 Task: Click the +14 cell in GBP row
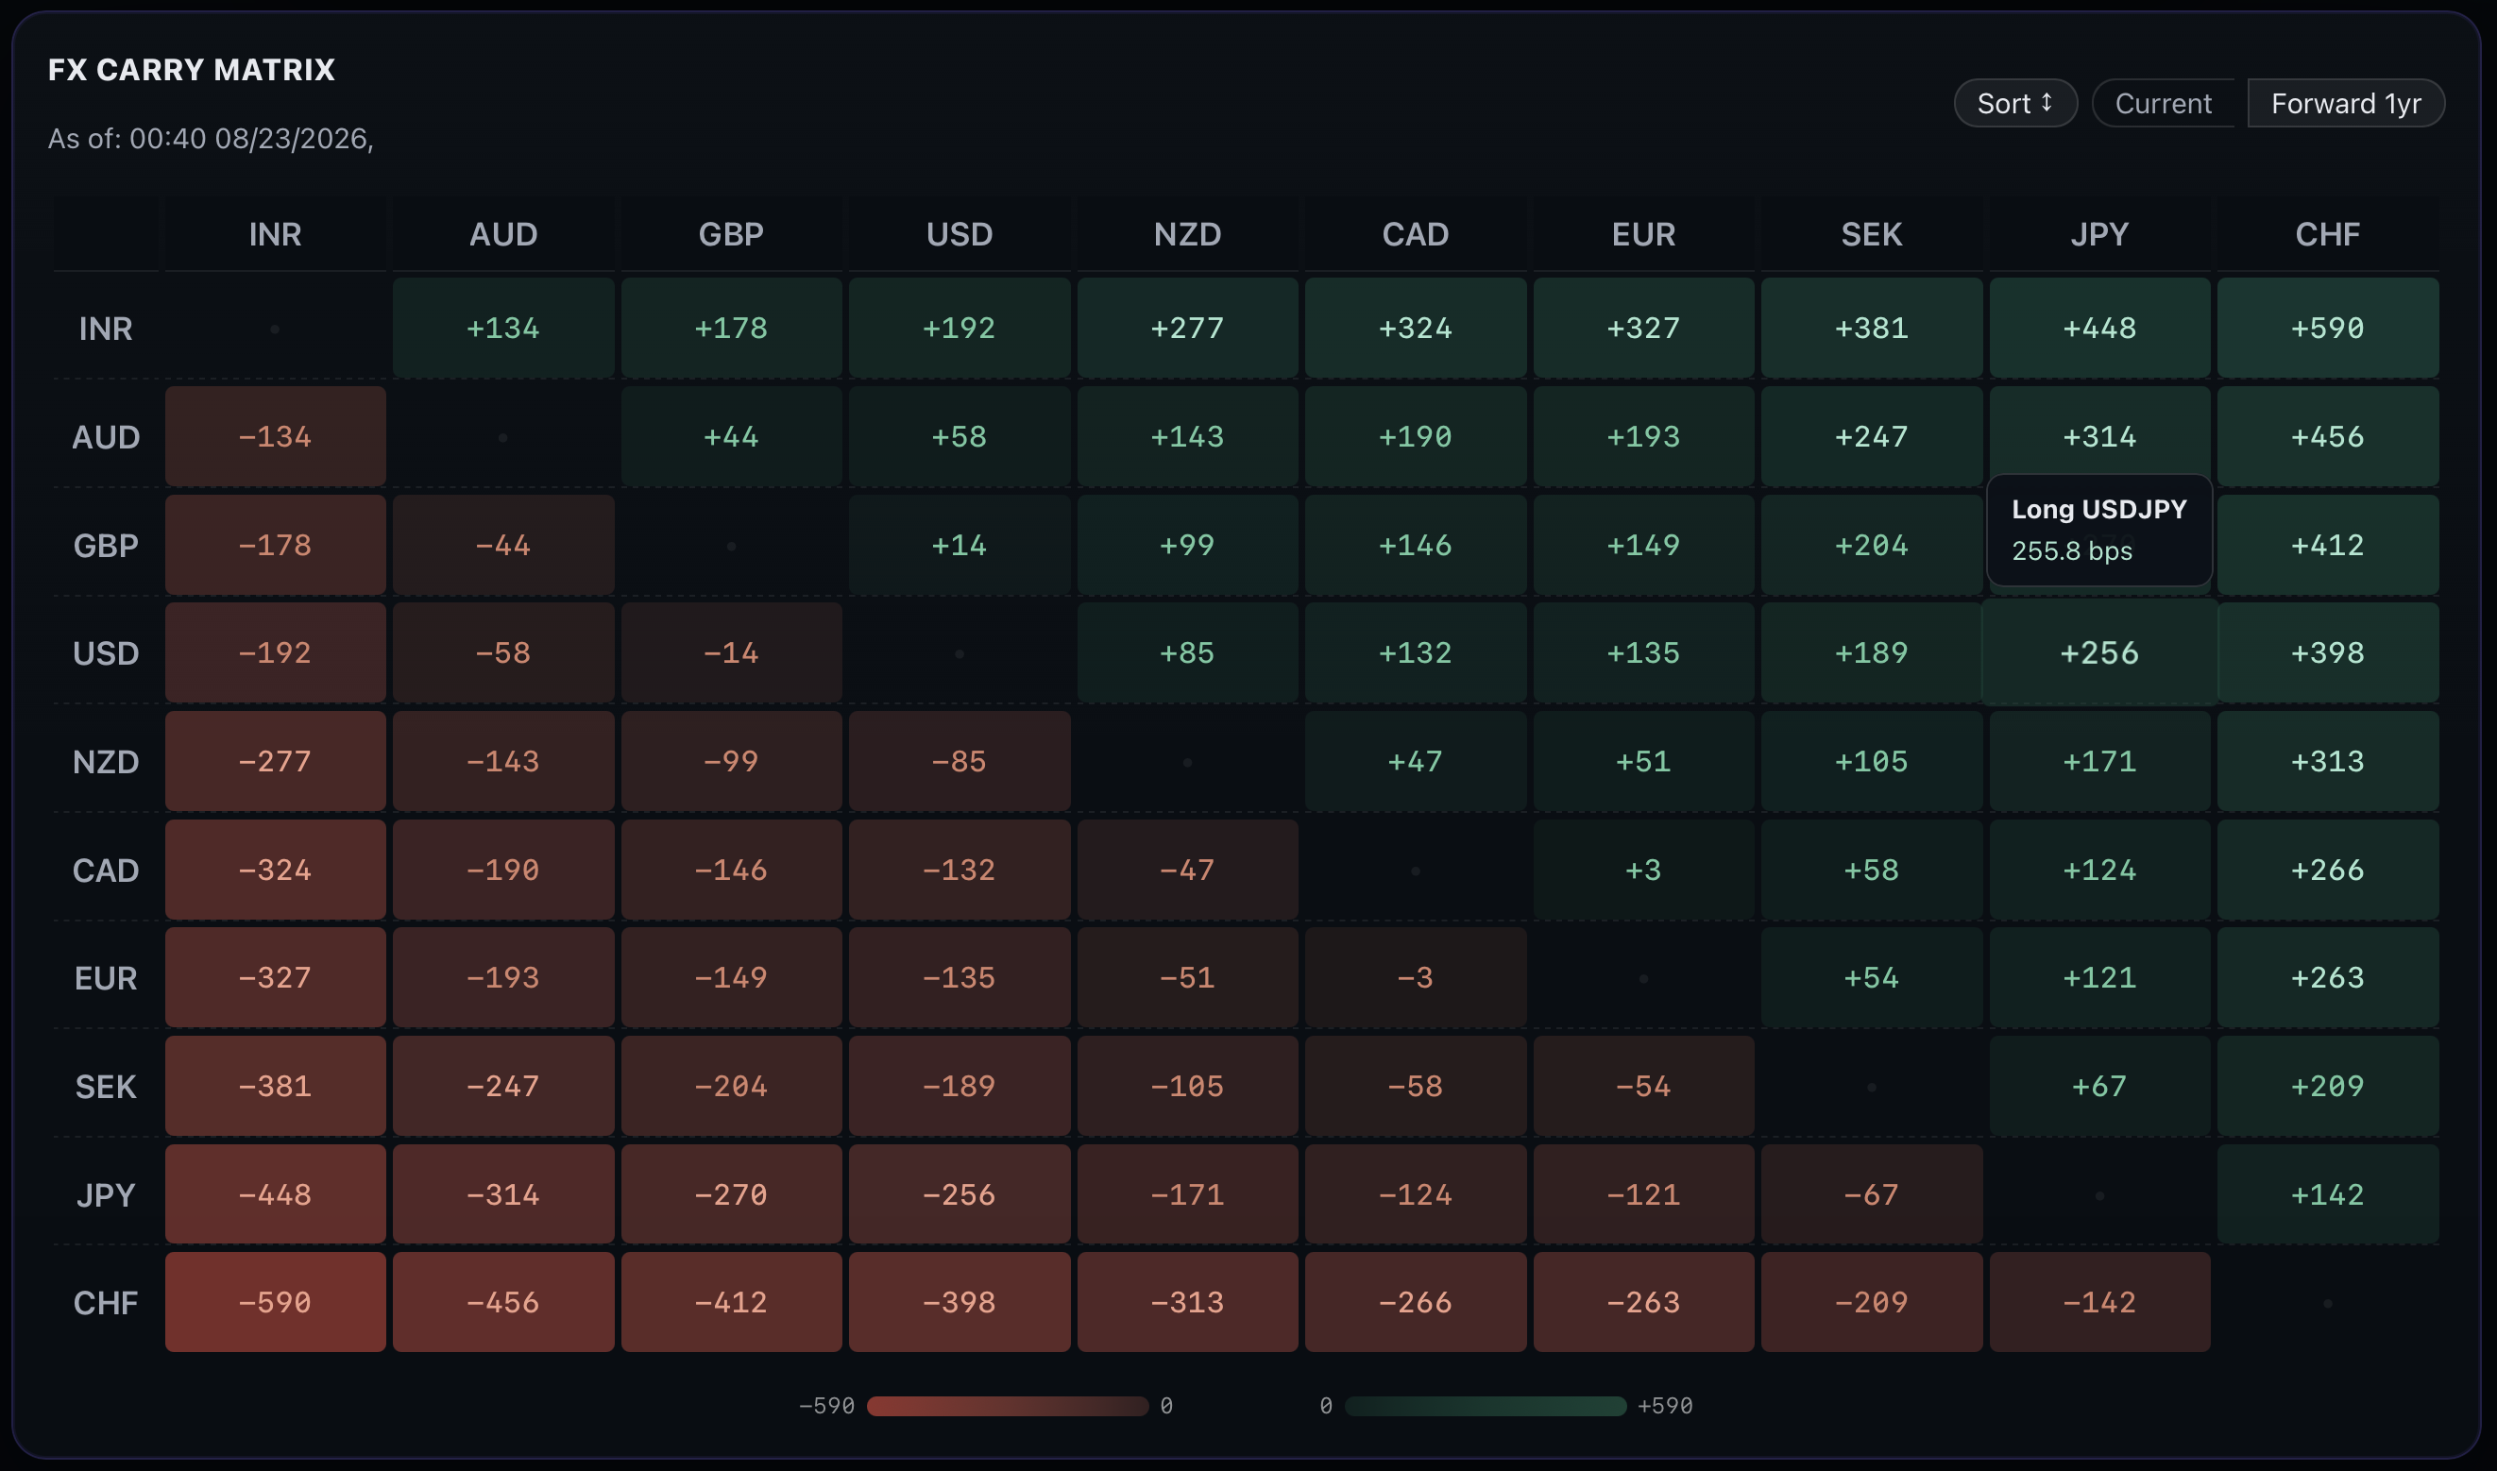(960, 545)
